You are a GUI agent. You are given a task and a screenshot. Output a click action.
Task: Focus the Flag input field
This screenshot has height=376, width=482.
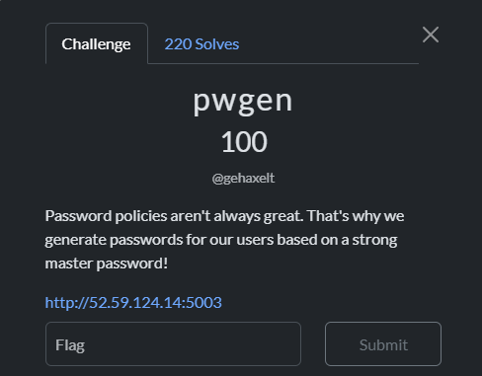[173, 344]
